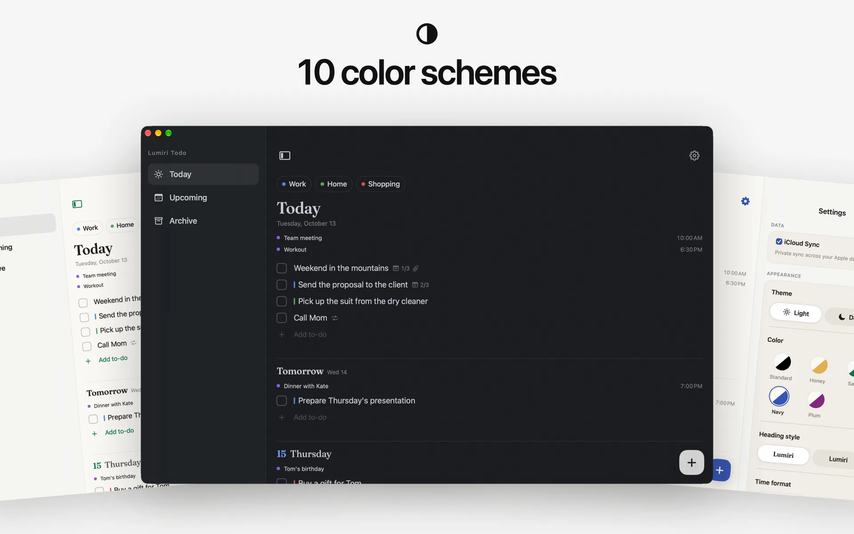The width and height of the screenshot is (854, 534).
Task: Mark Pick up the suit task done
Action: tap(282, 301)
